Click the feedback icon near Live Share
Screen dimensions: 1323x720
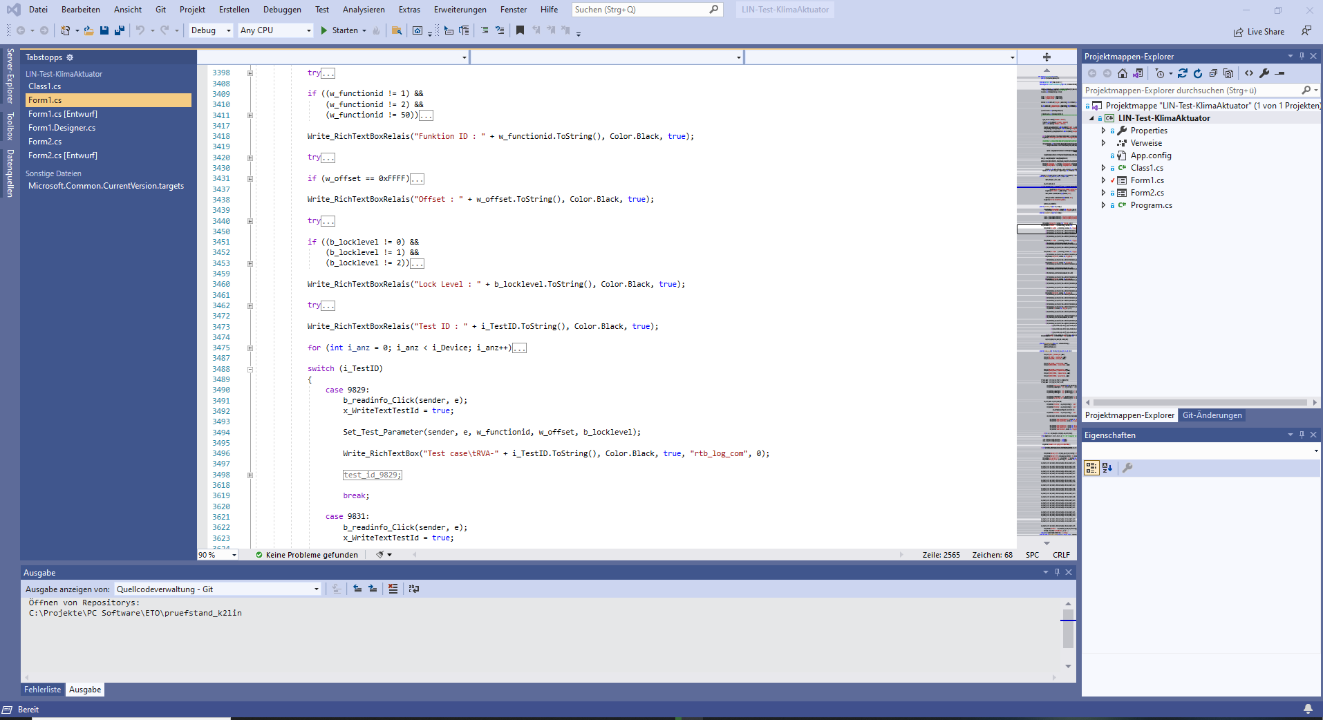point(1306,31)
